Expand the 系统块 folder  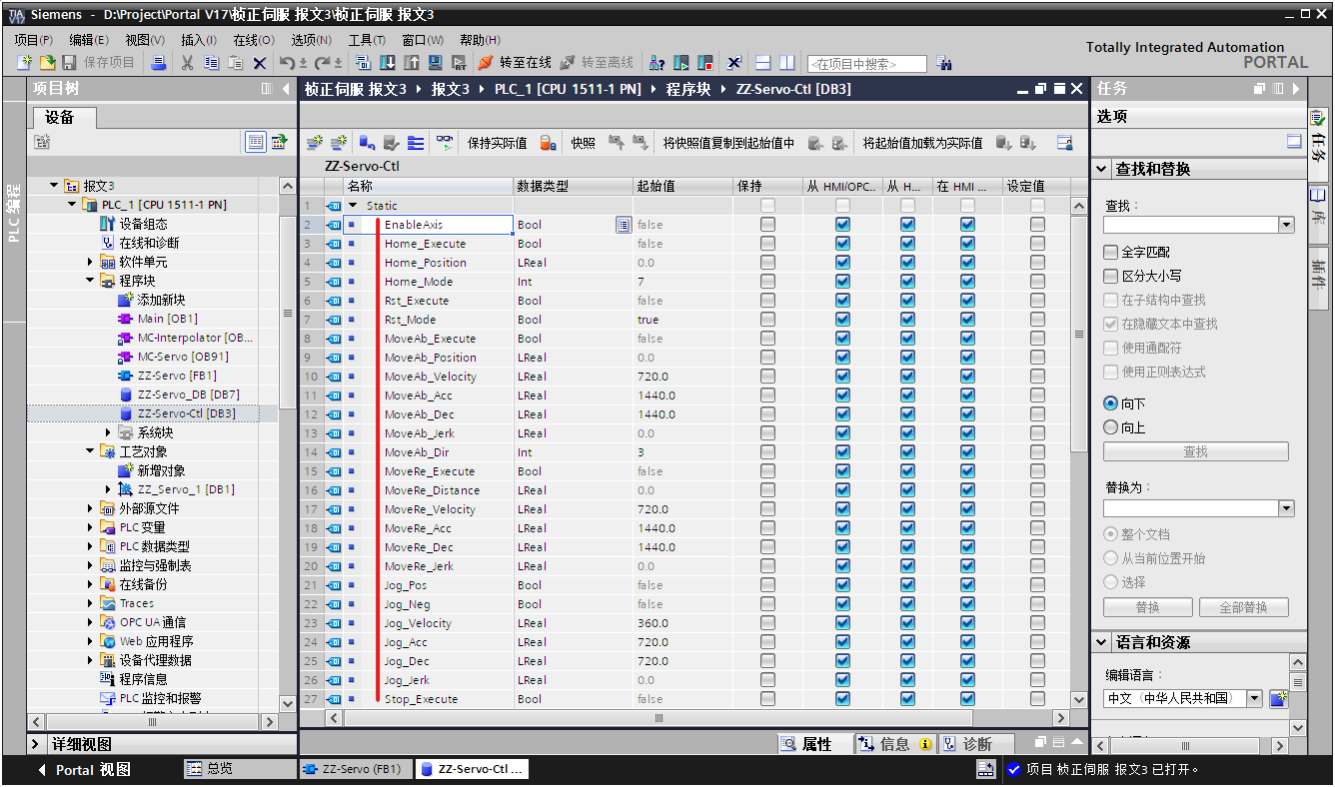[108, 432]
